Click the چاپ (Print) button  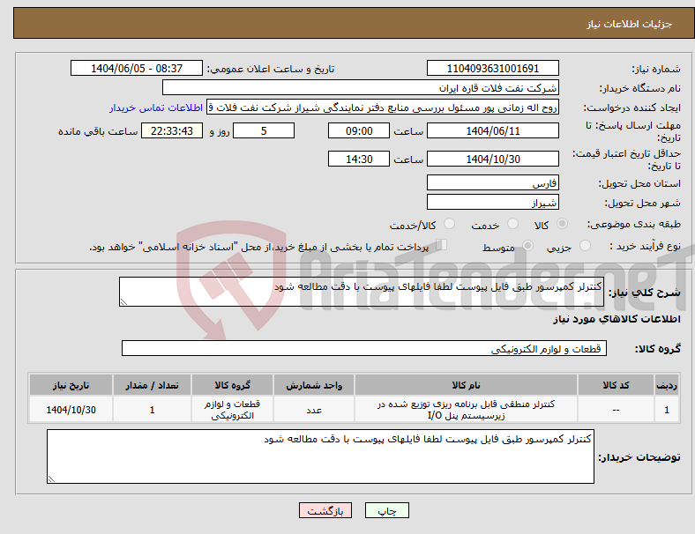click(386, 510)
